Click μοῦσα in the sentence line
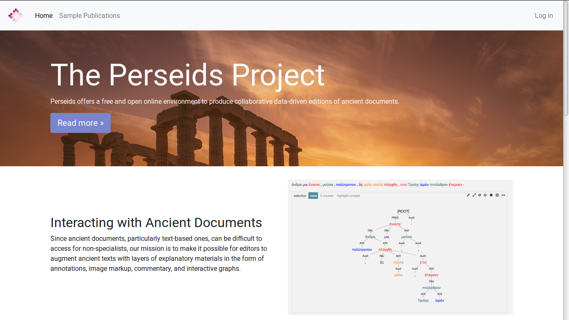 [328, 185]
